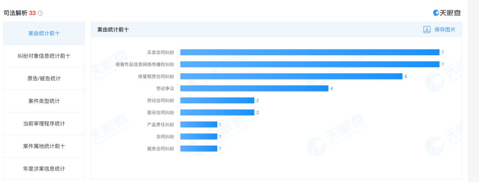Image resolution: width=479 pixels, height=182 pixels.
Task: Select 案件属地统计前十 tab
Action: (44, 146)
